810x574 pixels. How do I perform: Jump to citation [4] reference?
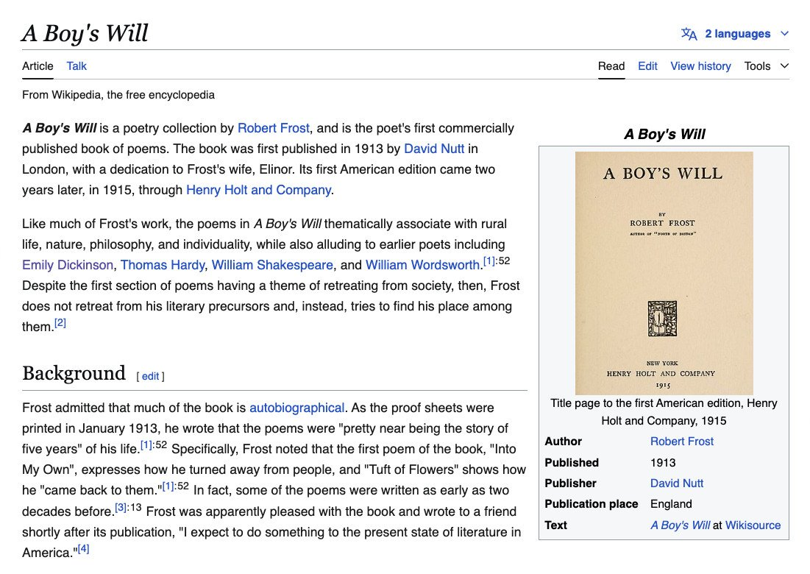click(83, 549)
